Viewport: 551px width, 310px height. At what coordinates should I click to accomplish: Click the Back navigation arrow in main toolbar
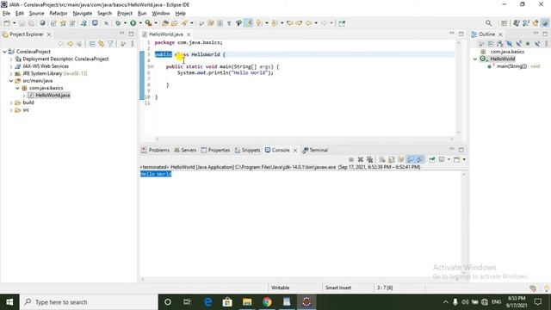(x=308, y=23)
